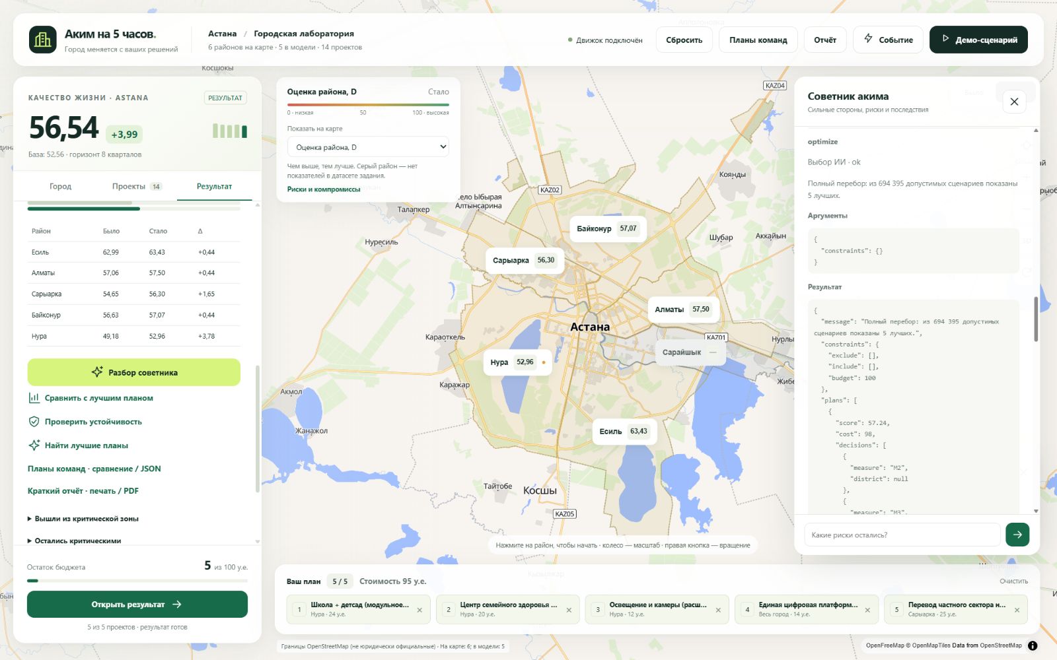The height and width of the screenshot is (660, 1057).
Task: Click the quality score mini bar chart
Action: tap(230, 131)
